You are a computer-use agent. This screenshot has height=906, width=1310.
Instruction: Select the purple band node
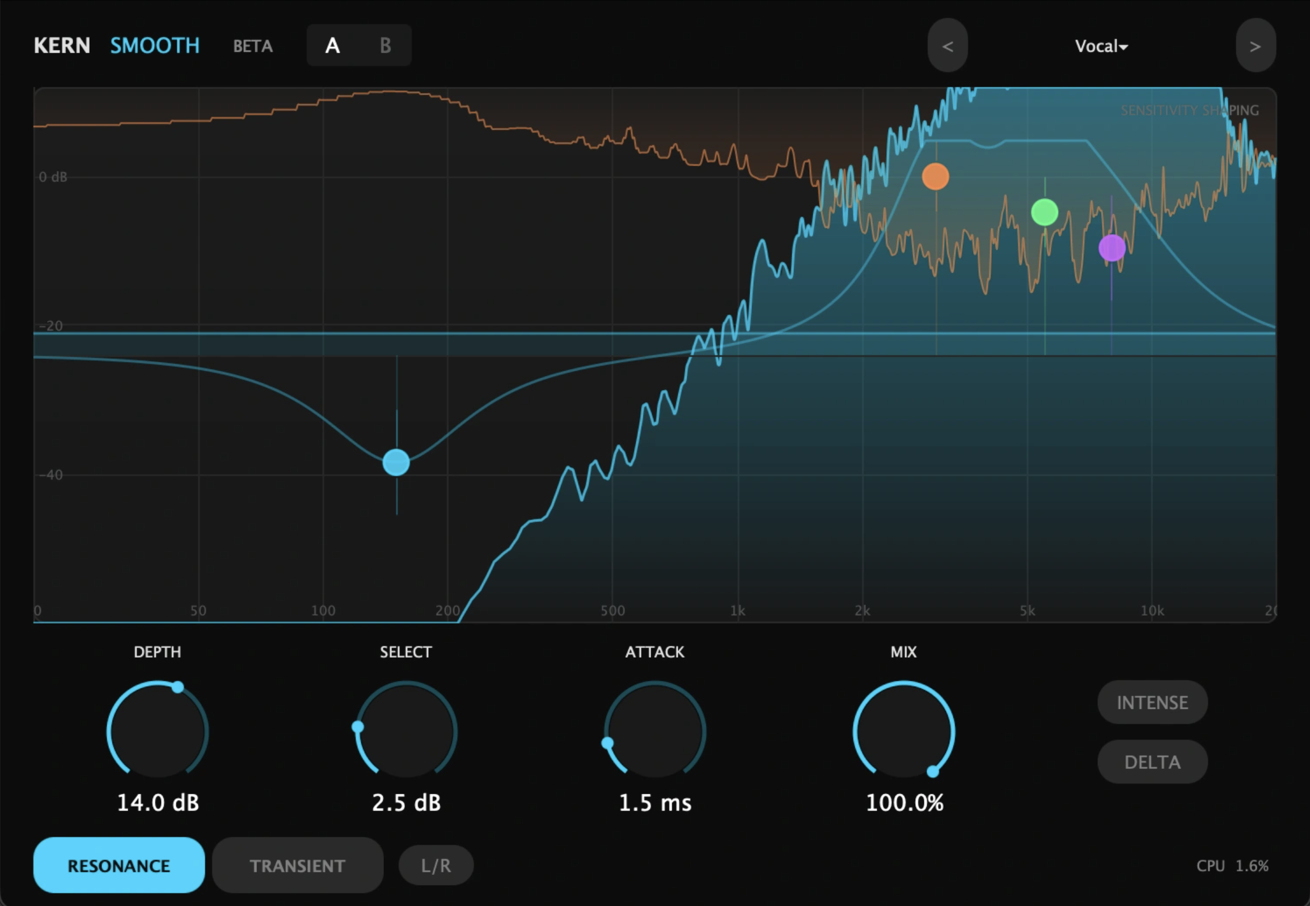1112,248
